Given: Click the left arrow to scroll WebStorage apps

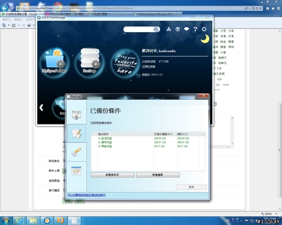Looking at the screenshot, I should [x=41, y=108].
